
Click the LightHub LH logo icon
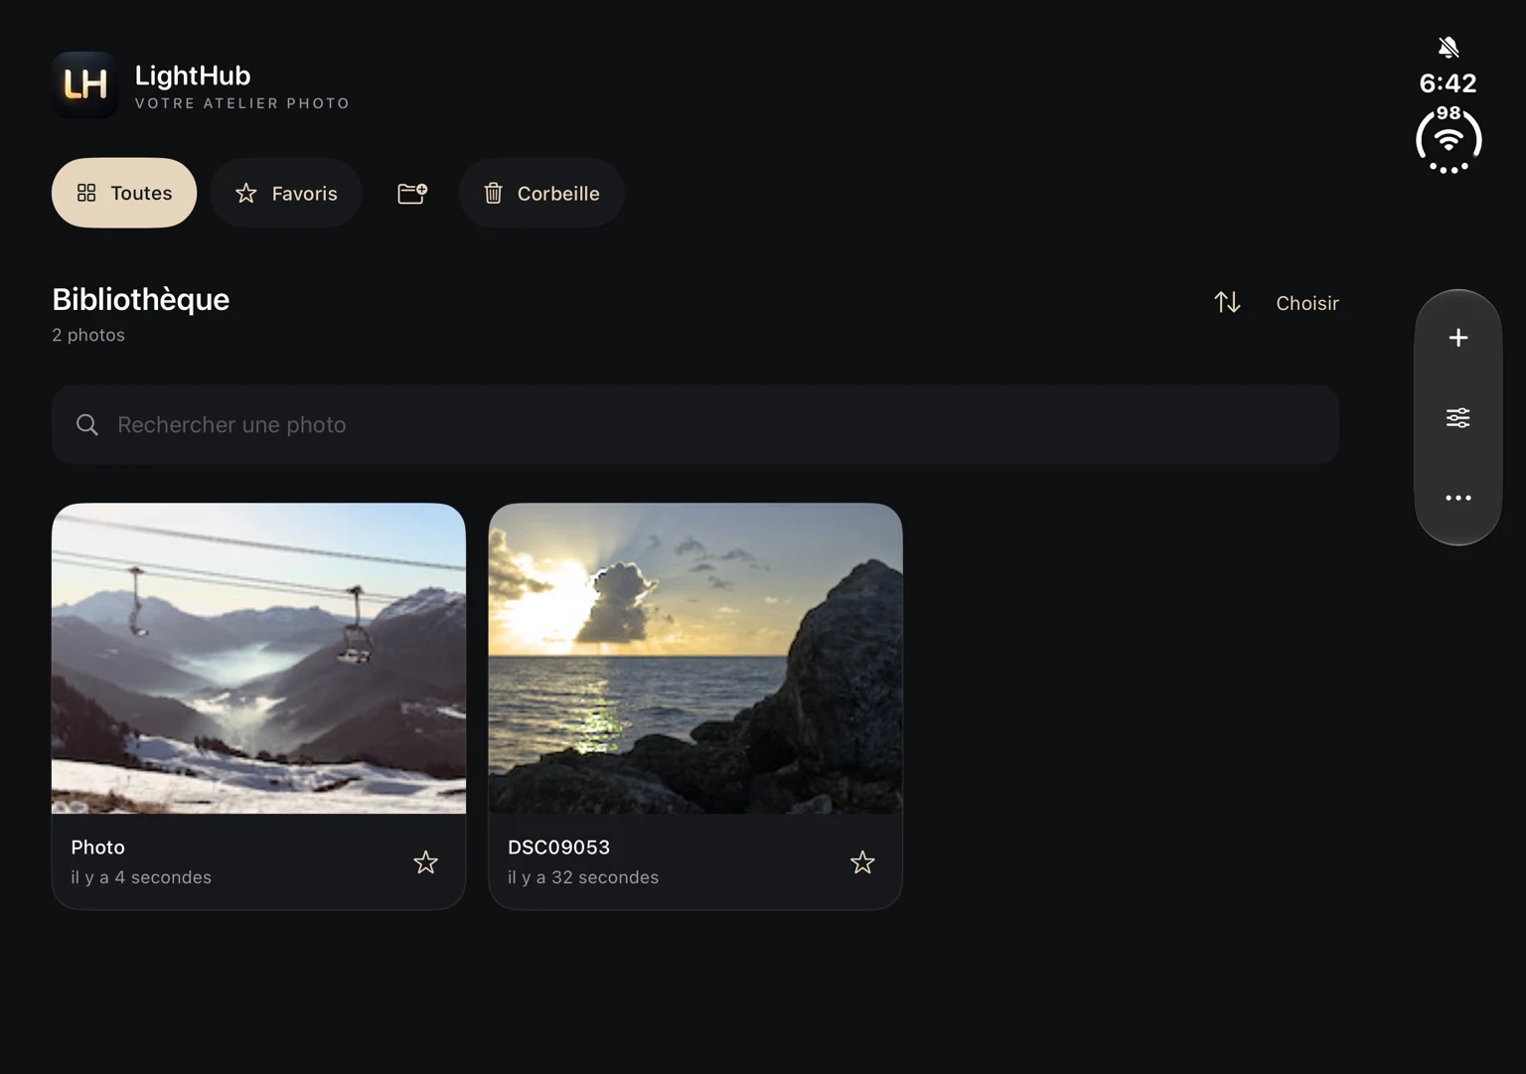[x=85, y=85]
